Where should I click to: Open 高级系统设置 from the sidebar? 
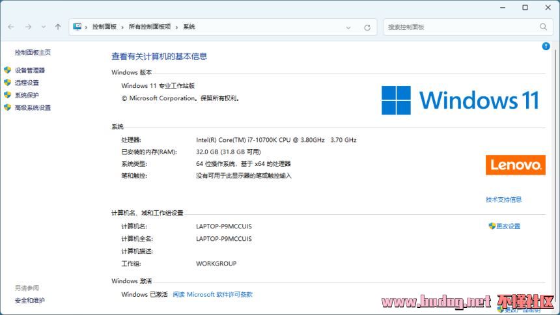point(33,108)
